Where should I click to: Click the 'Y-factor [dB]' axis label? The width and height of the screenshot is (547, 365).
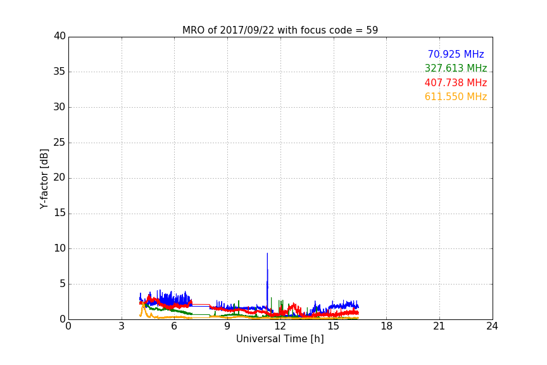click(44, 179)
